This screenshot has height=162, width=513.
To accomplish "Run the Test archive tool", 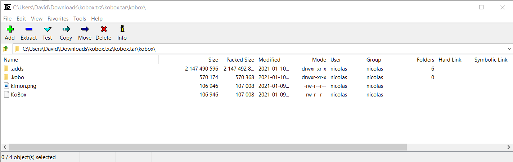I will click(47, 30).
